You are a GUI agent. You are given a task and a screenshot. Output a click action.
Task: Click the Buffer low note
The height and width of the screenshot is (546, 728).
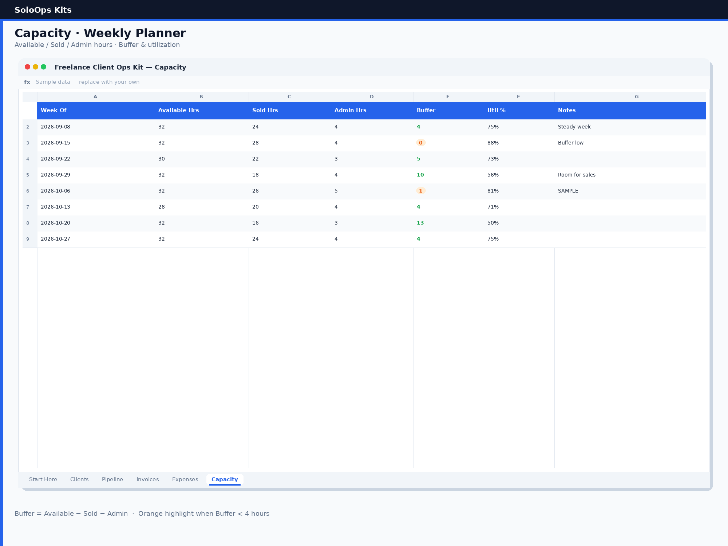(x=571, y=143)
